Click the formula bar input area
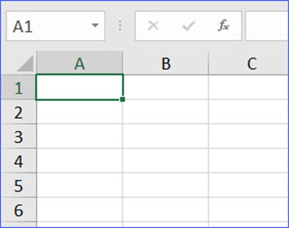Viewport: 289px width, 228px height. [x=267, y=26]
